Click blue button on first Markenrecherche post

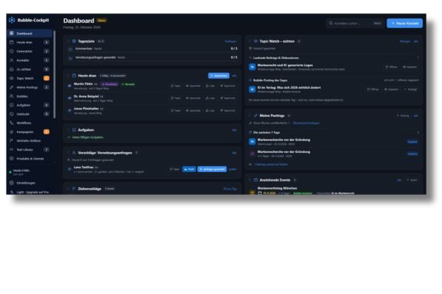413,142
